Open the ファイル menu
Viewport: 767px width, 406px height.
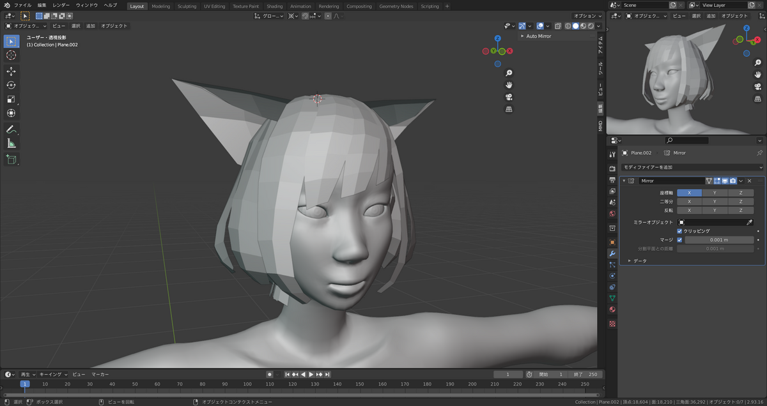(x=22, y=5)
